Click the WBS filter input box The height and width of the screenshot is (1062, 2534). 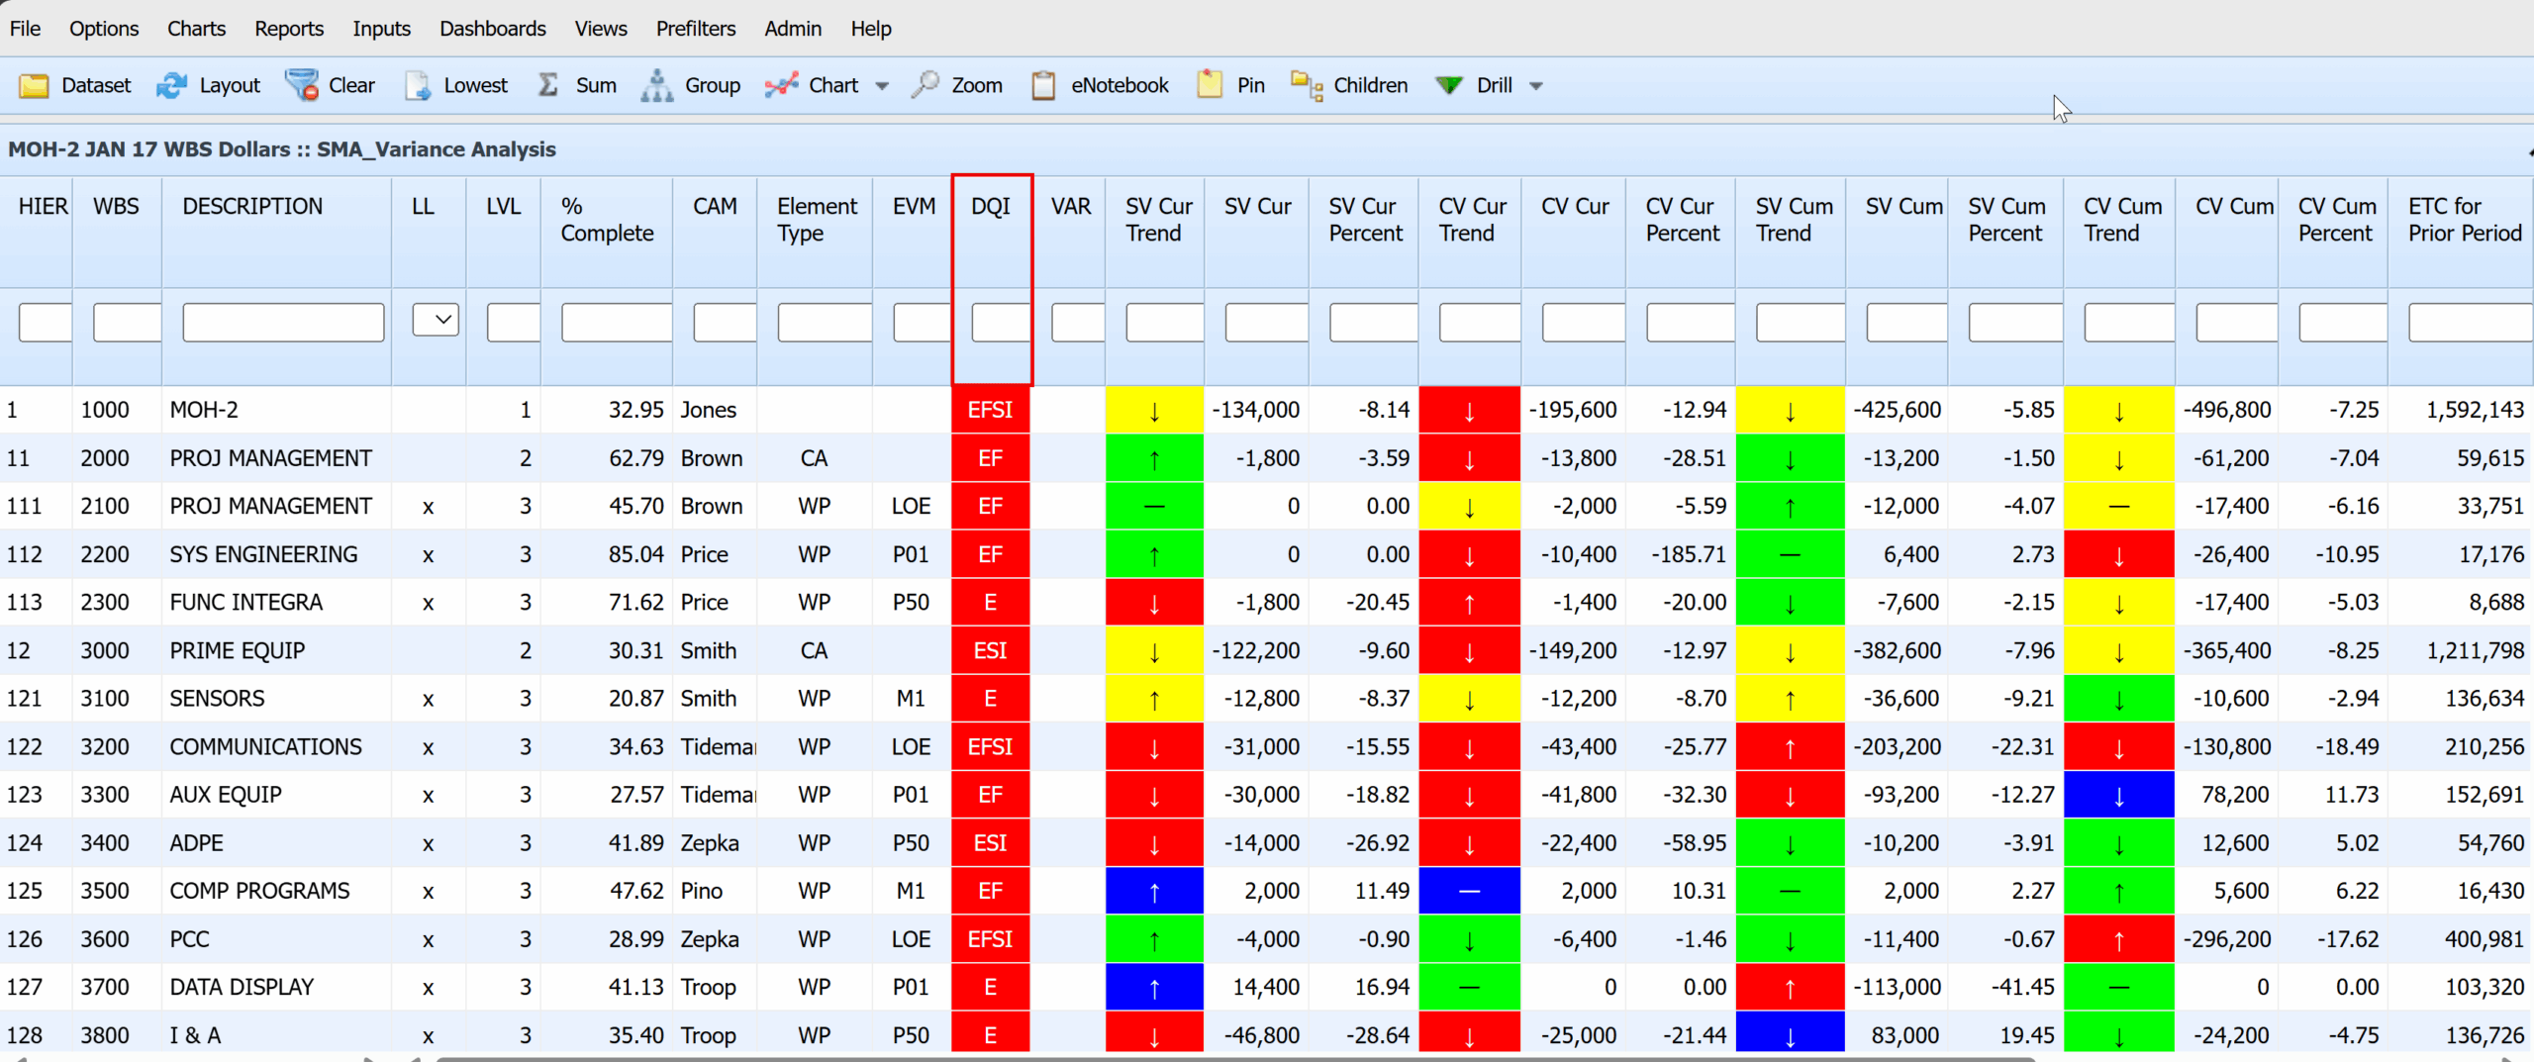[x=127, y=323]
